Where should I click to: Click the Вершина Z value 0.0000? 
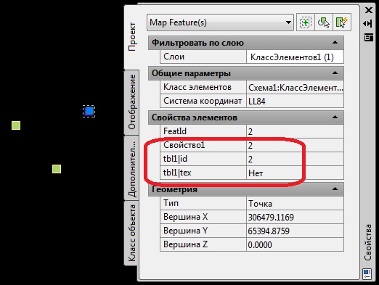pos(295,244)
